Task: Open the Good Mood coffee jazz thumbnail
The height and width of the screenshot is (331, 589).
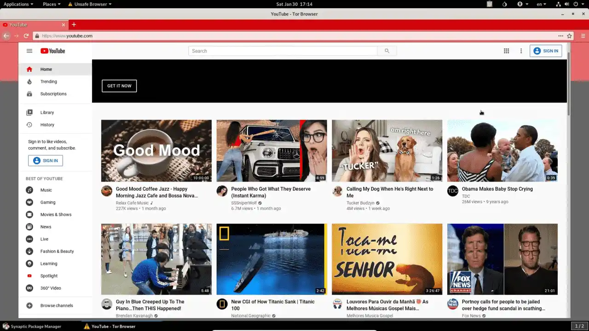Action: click(x=156, y=151)
